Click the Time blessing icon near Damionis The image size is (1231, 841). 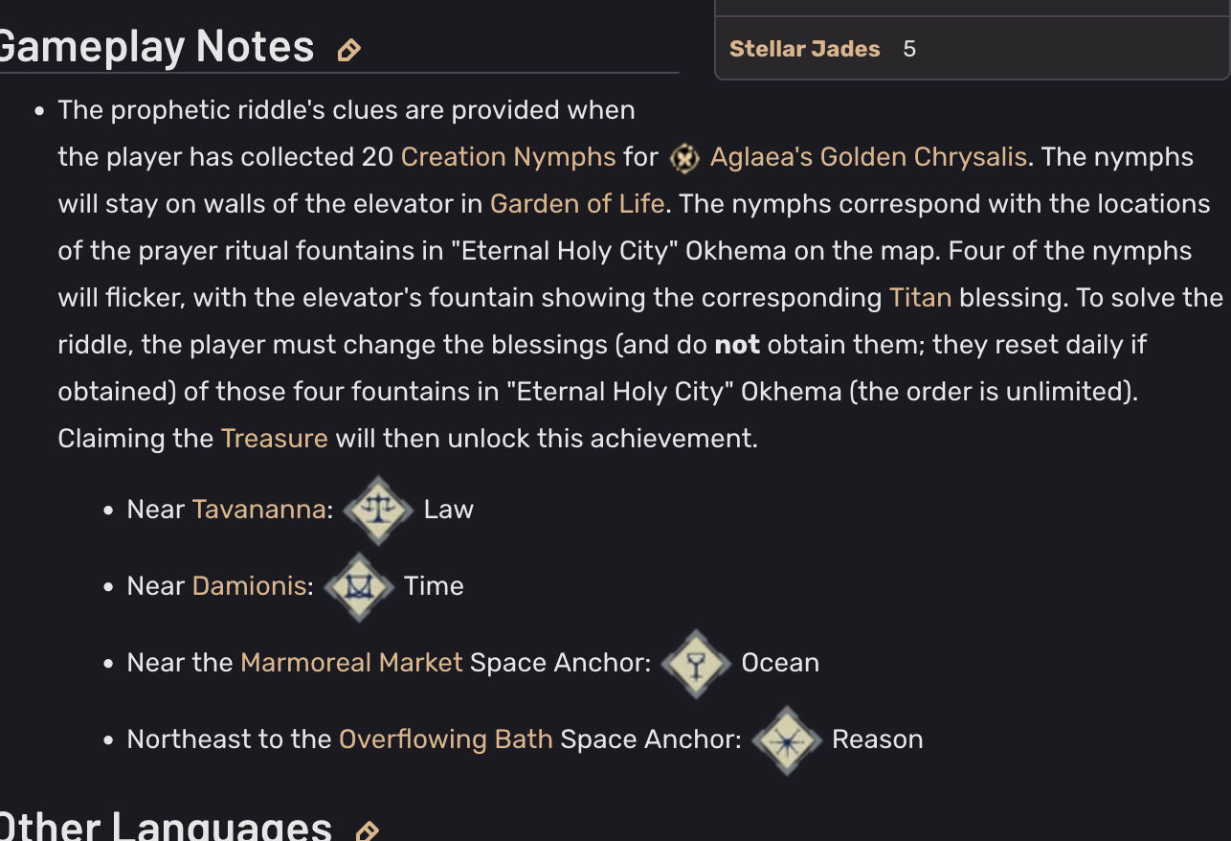[359, 586]
